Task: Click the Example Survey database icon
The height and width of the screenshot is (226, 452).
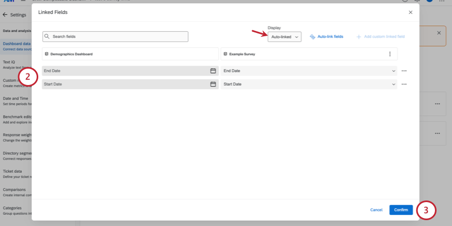Action: point(225,54)
